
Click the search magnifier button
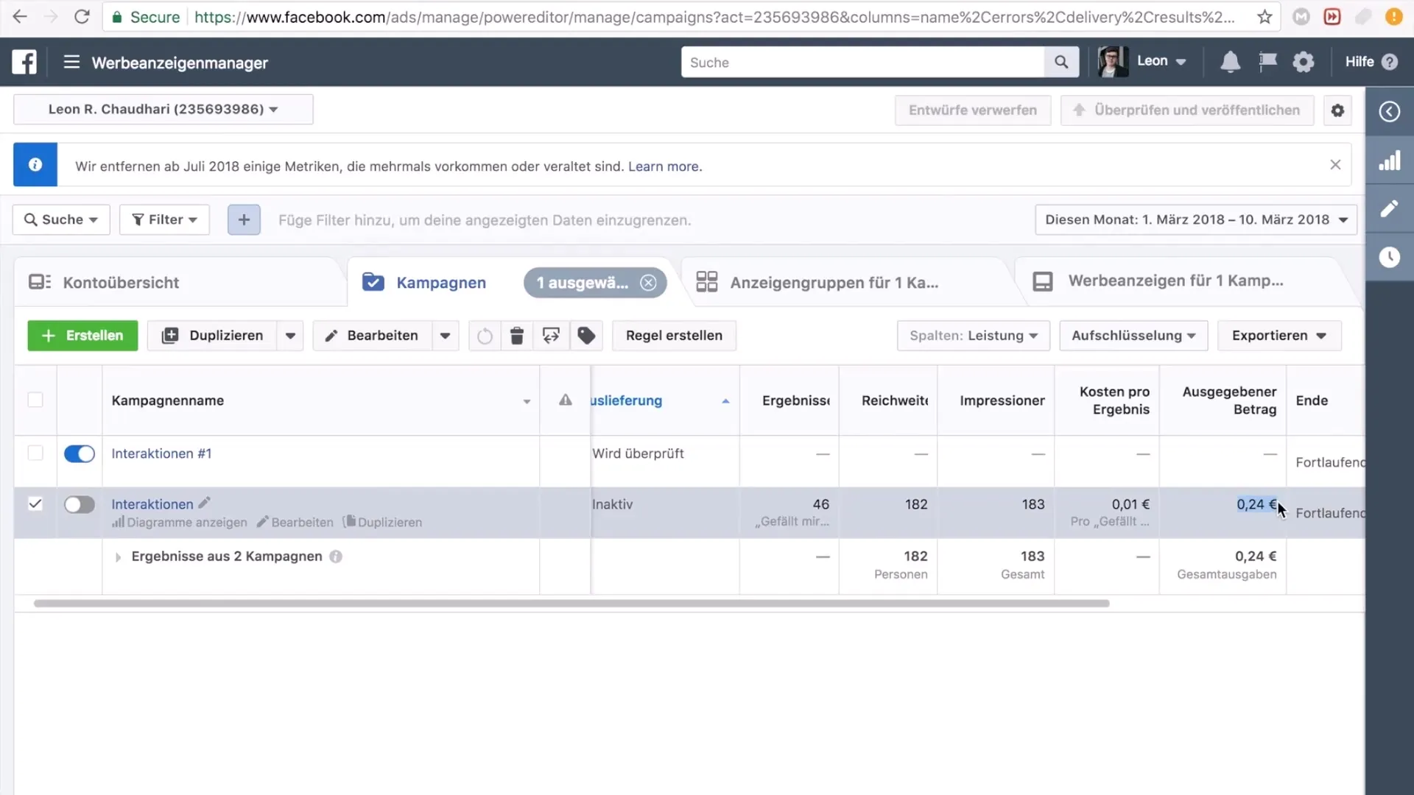1061,62
